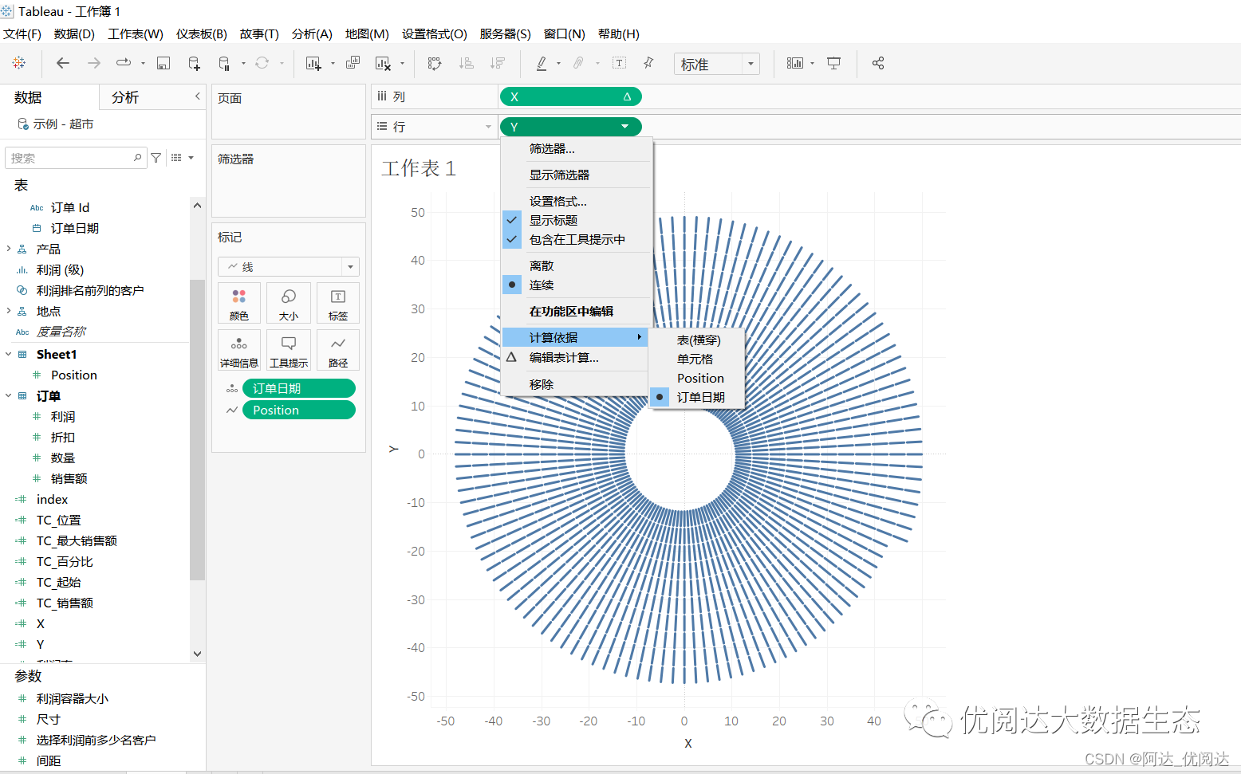
Task: Click the Tableau start page logo icon
Action: tap(19, 63)
